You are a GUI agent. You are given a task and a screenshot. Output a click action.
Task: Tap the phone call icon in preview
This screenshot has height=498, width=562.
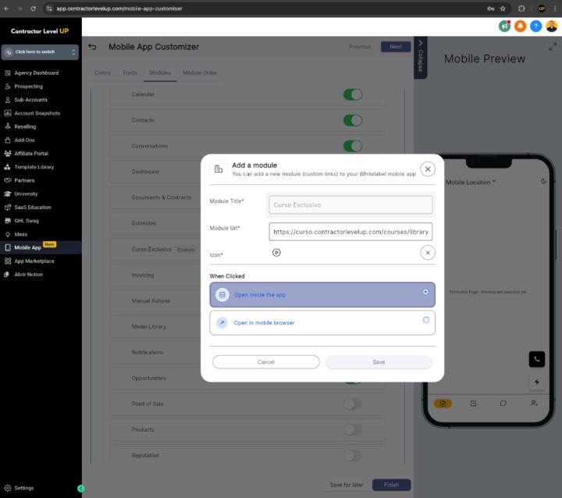(536, 359)
